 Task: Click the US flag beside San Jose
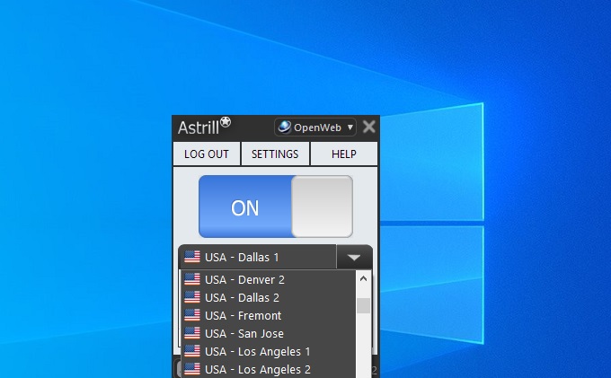click(192, 333)
